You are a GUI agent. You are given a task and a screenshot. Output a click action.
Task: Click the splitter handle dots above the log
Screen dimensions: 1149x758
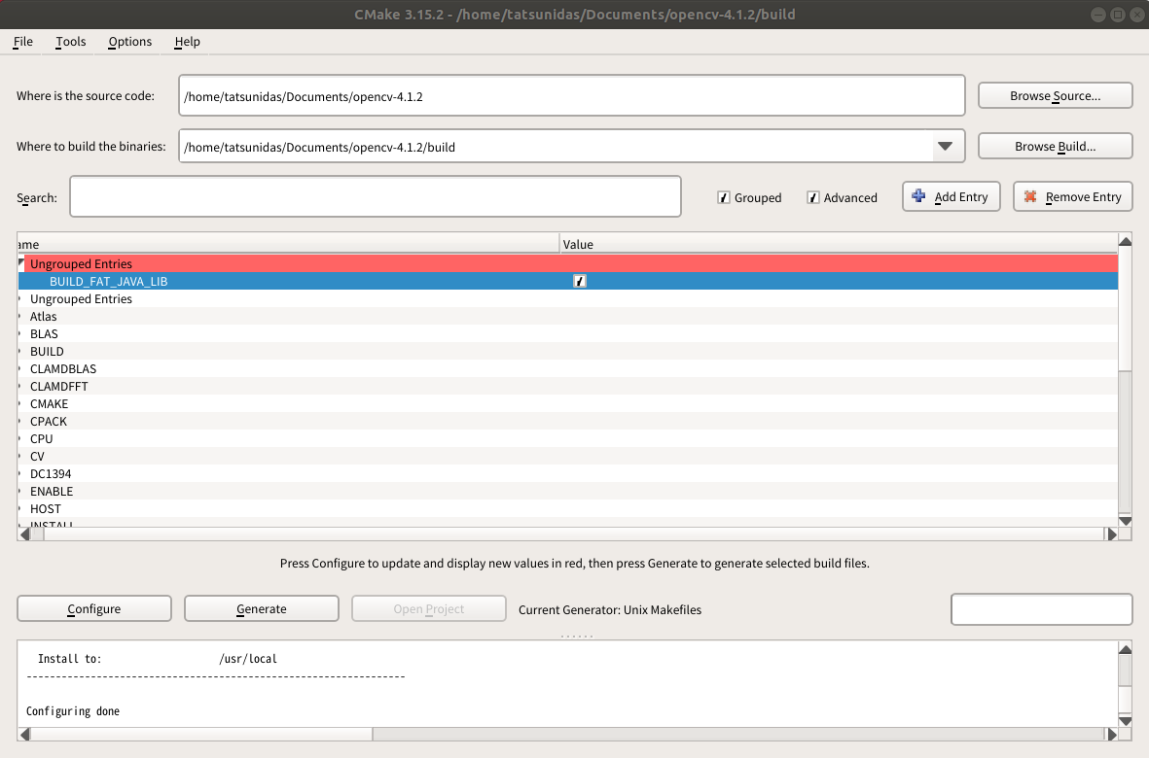[577, 636]
